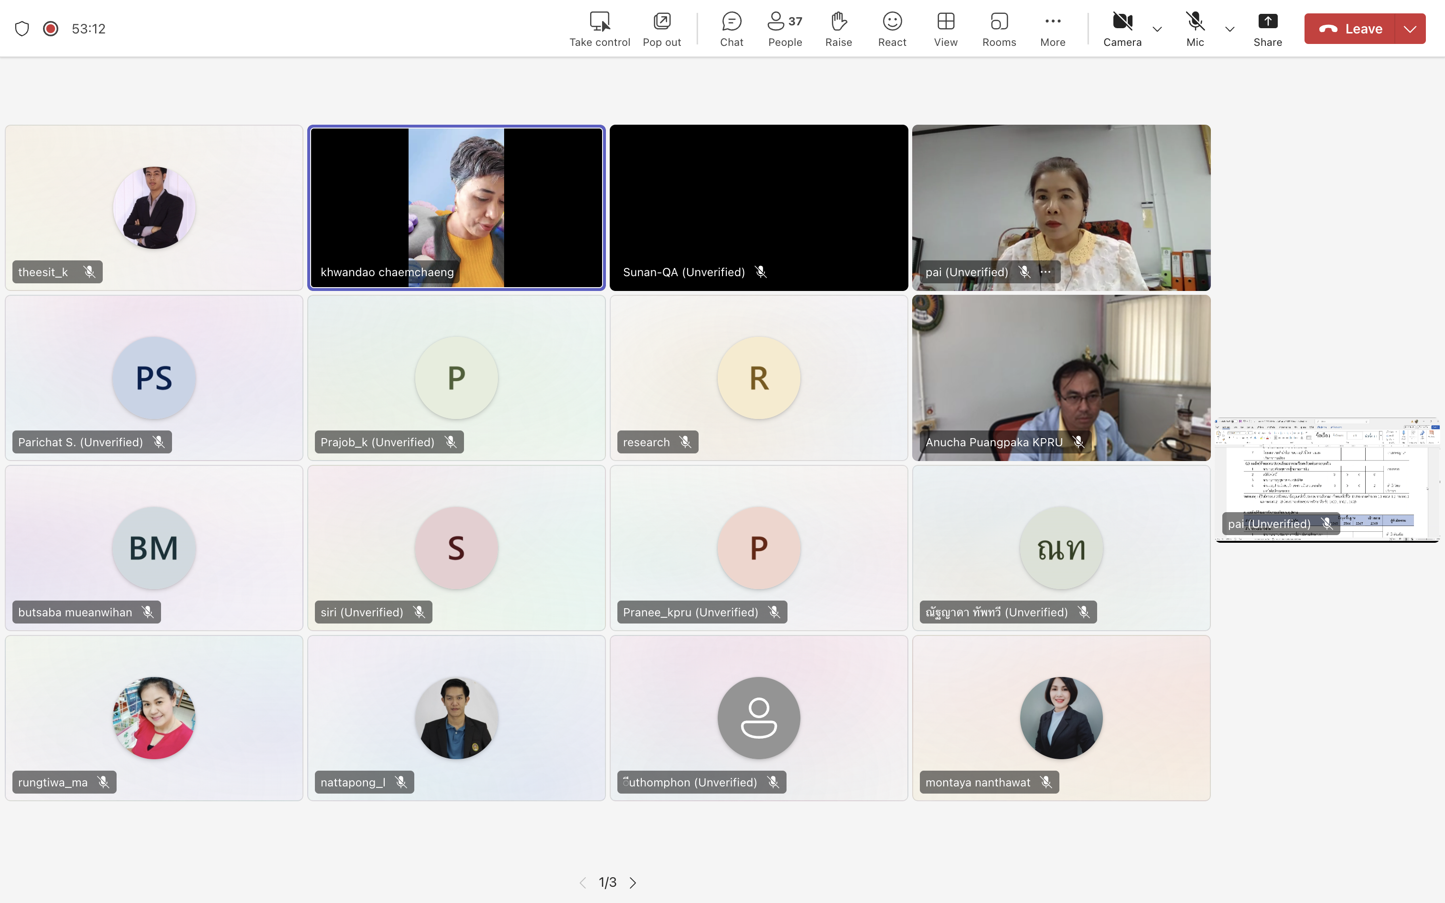Click the red recording indicator
Viewport: 1445px width, 903px height.
(x=51, y=29)
